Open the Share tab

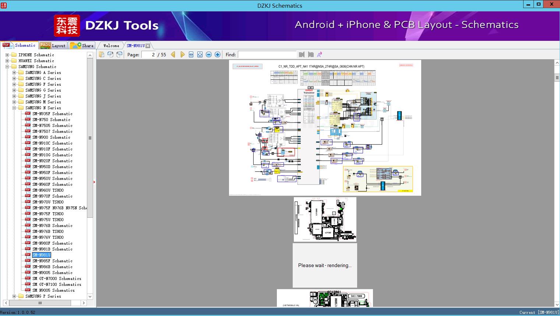pos(82,46)
